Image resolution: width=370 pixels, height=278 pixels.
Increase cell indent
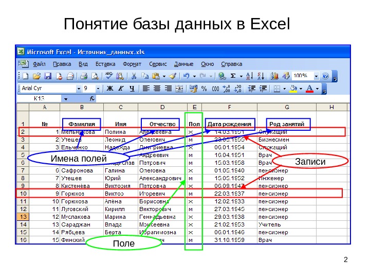263,89
